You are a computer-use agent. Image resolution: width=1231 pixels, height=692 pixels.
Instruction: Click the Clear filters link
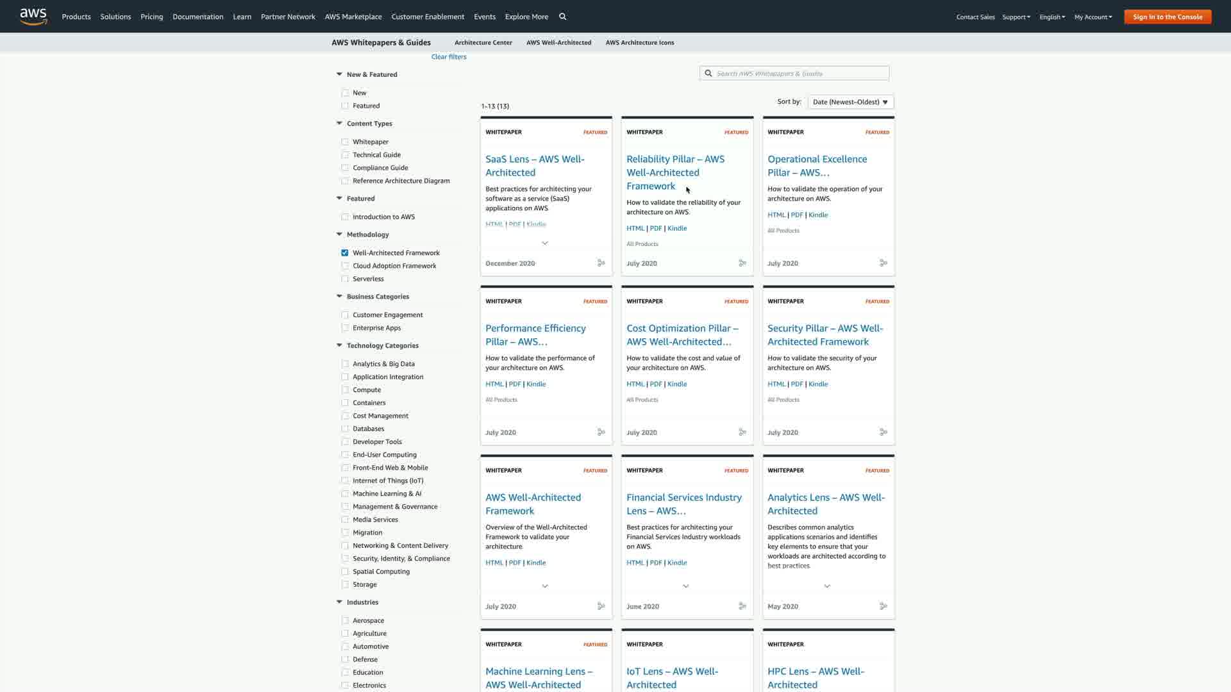(x=449, y=57)
